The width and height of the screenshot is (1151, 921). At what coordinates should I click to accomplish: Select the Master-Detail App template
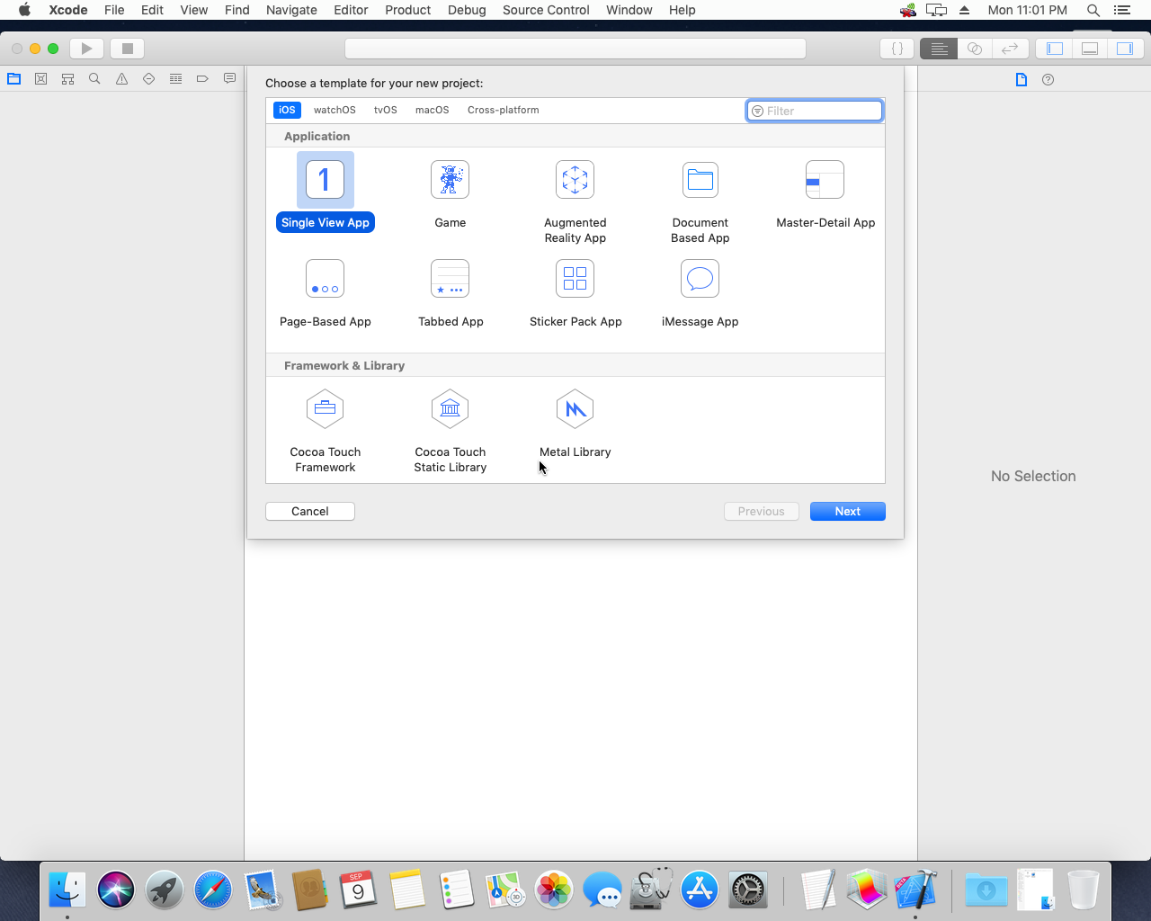(x=825, y=194)
